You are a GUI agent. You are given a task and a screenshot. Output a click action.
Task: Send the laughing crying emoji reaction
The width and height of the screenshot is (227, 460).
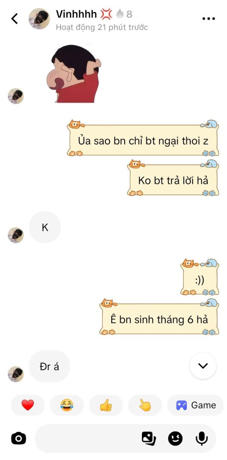click(67, 405)
